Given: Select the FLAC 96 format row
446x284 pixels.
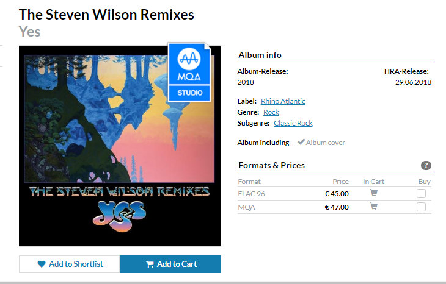Looking at the screenshot, I should 335,193.
